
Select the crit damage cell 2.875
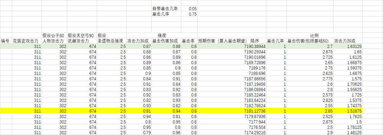[310, 122]
